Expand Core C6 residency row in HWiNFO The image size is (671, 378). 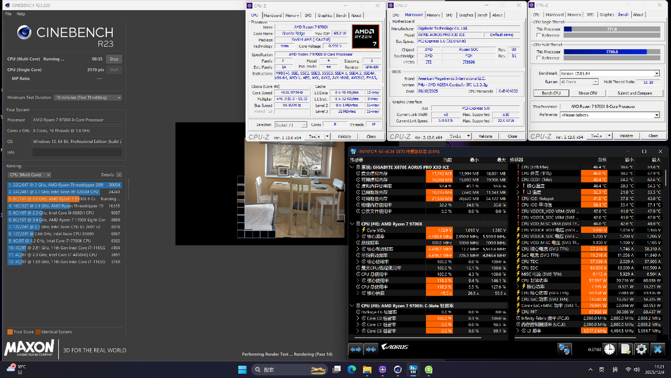pyautogui.click(x=358, y=331)
